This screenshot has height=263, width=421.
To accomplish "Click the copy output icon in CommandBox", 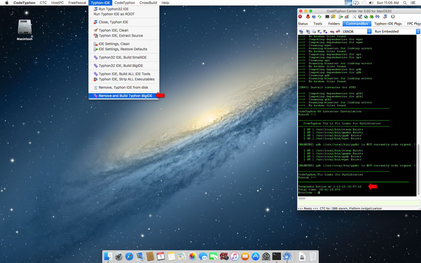I will (314, 32).
